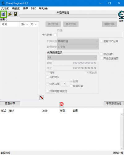
Task: Open 高级选项 at the bottom
Action: pos(5,153)
